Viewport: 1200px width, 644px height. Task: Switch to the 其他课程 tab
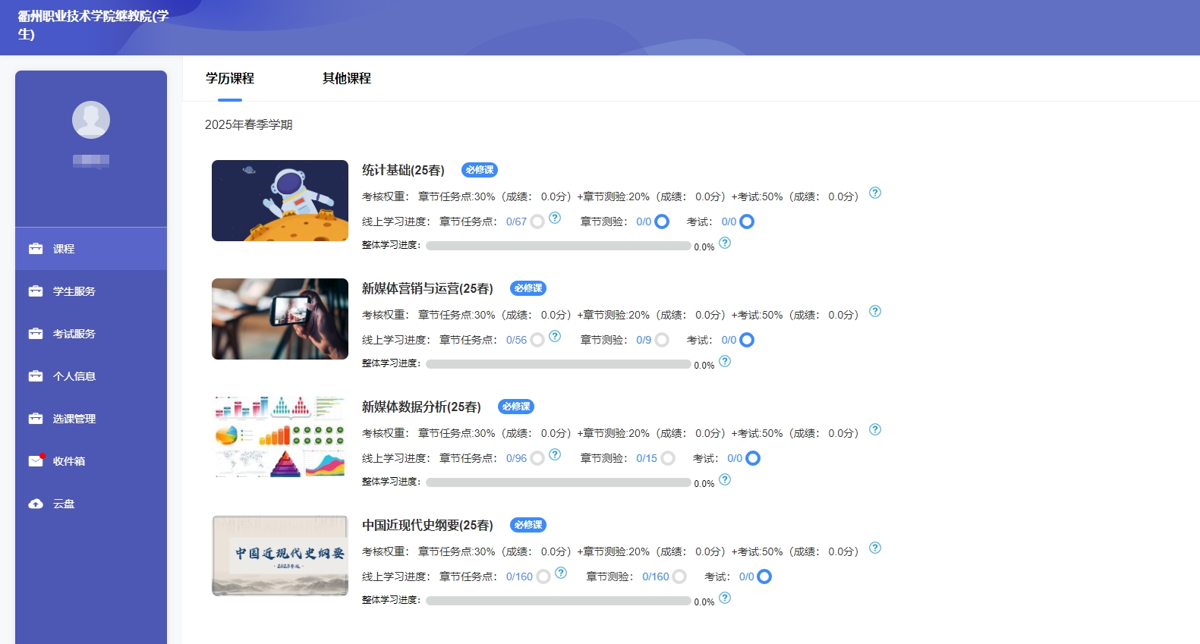pos(346,78)
